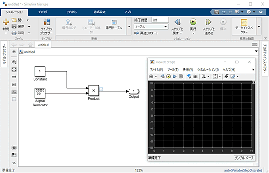The width and height of the screenshot is (269, 173).
Task: Open 表示(V) menu in Scope window
Action: click(188, 70)
